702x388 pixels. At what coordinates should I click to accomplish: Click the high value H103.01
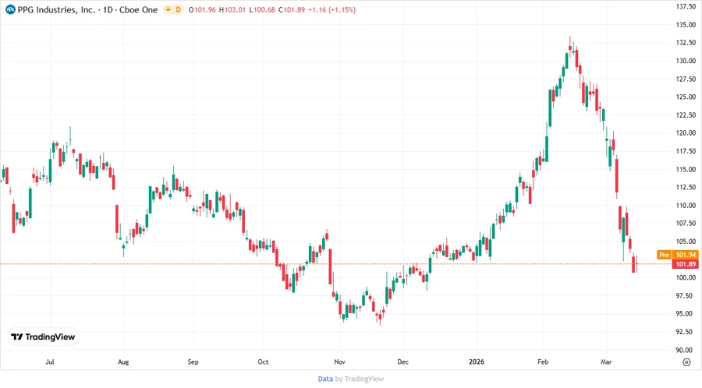232,10
